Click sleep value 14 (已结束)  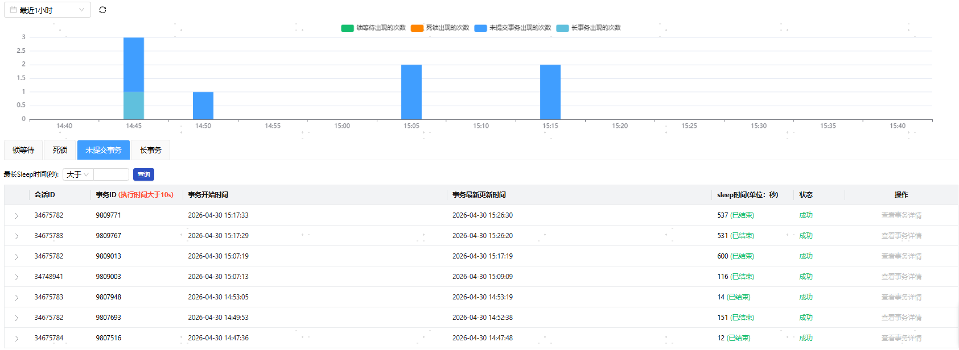click(734, 297)
